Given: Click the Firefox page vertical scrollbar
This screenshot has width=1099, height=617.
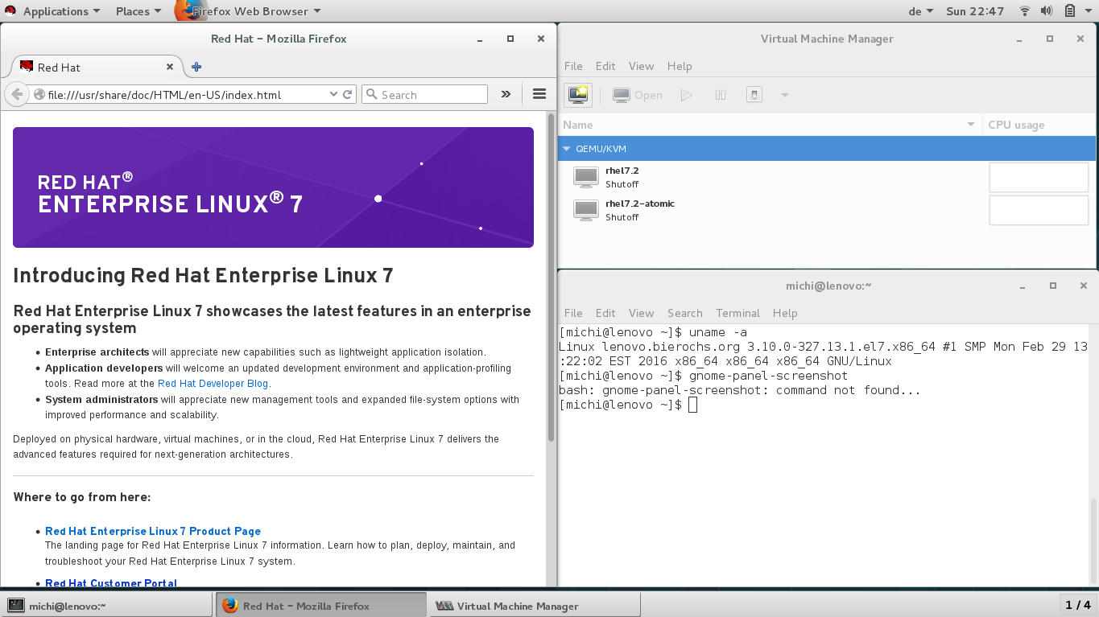Looking at the screenshot, I should point(552,278).
